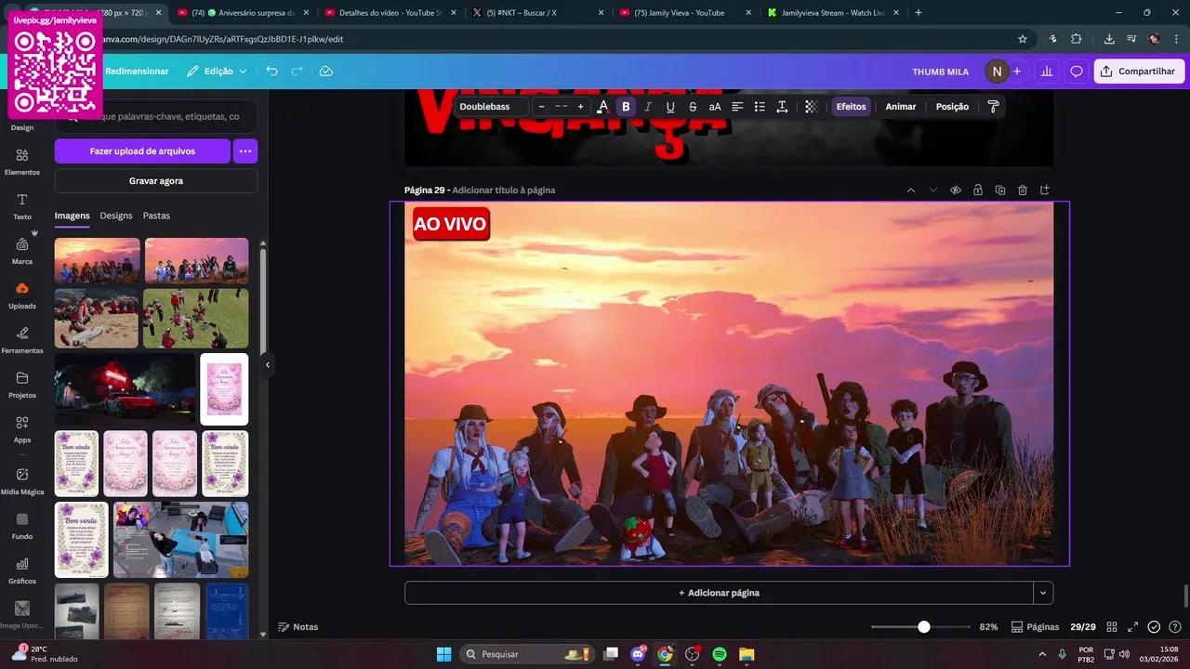Open Spotify from the Windows taskbar
Screen dimensions: 1190x669
point(720,654)
